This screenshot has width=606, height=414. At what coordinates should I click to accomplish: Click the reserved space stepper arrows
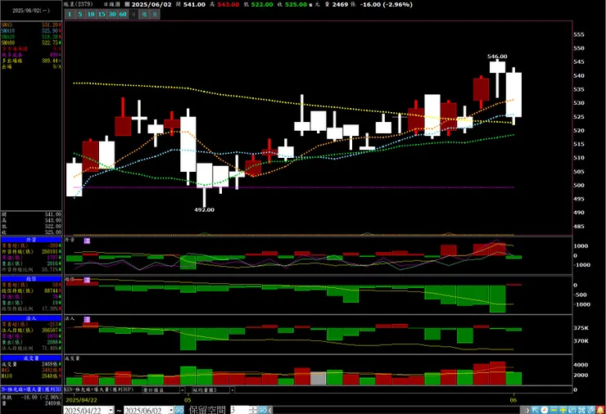click(x=253, y=410)
